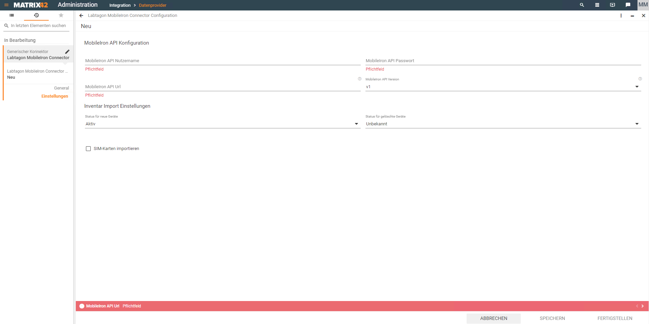
Task: Switch to the list view sidebar tab
Action: (x=12, y=15)
